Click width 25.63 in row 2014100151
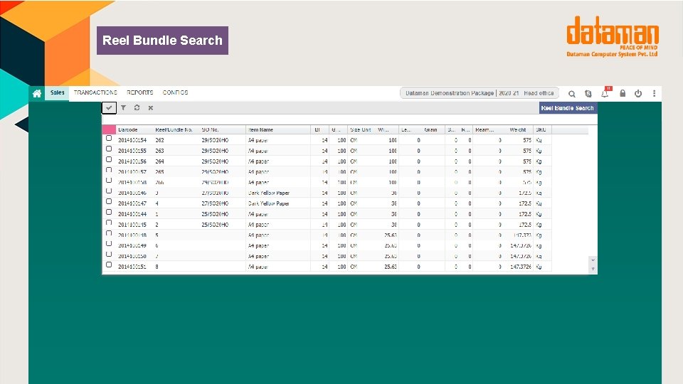683x384 pixels. 391,267
